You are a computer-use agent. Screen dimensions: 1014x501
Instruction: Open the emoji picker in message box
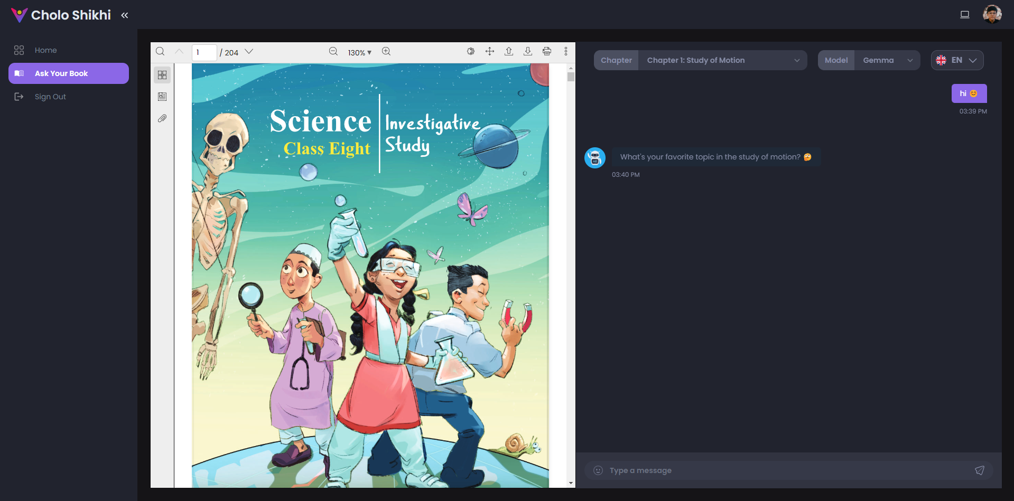598,470
